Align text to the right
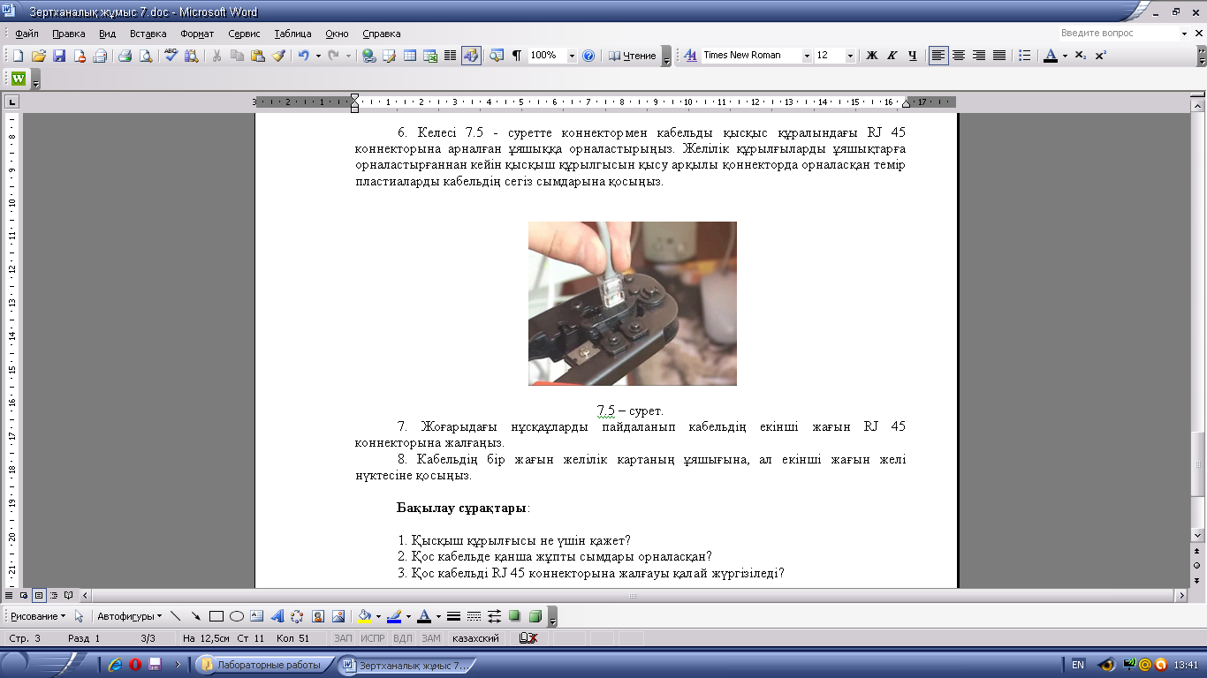 (x=979, y=56)
